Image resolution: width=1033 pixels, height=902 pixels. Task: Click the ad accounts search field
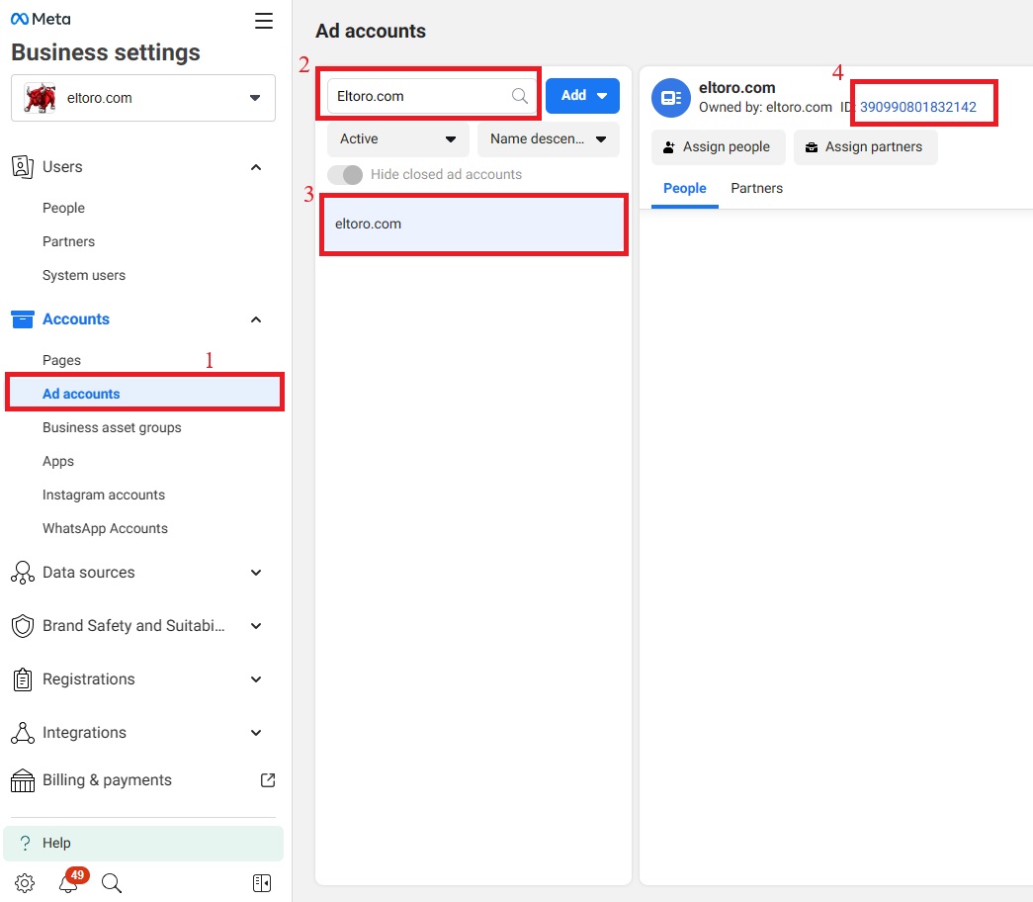click(432, 96)
